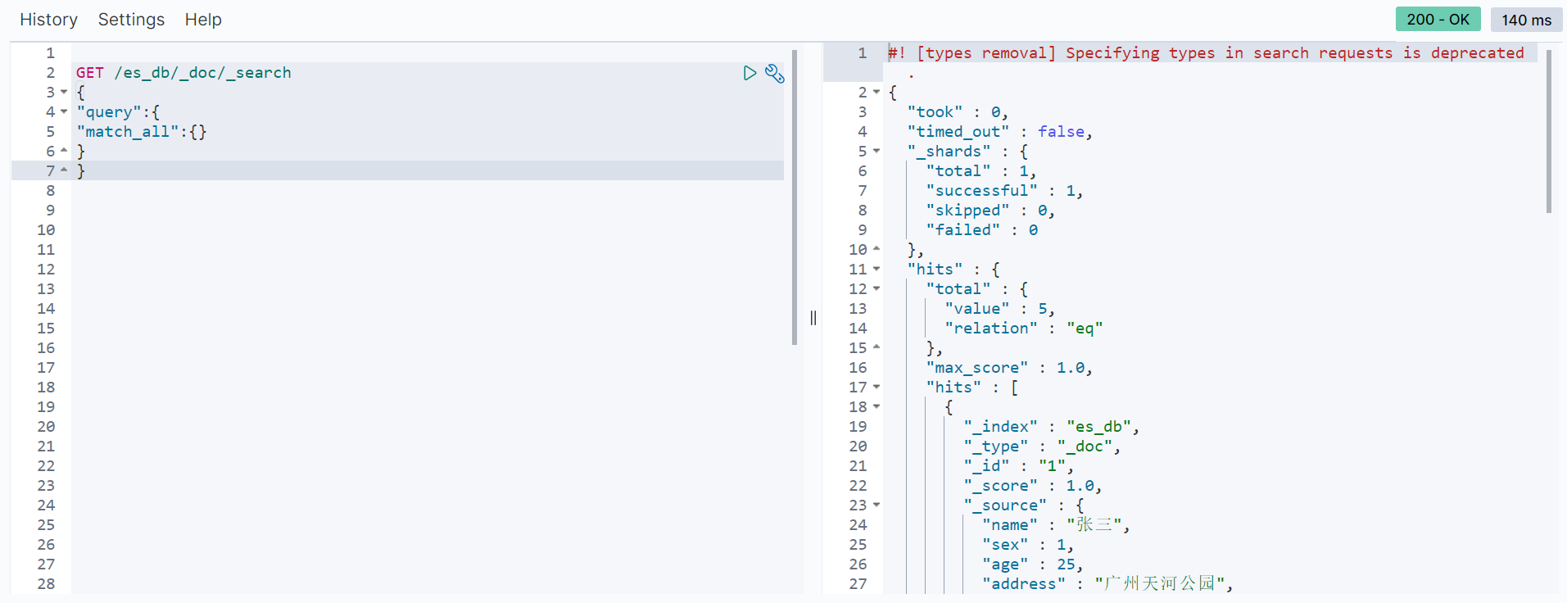Click the "match_all":{} line in editor

[x=141, y=132]
